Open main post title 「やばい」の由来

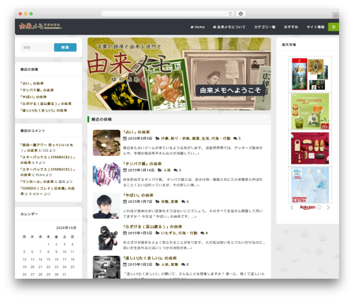click(138, 195)
